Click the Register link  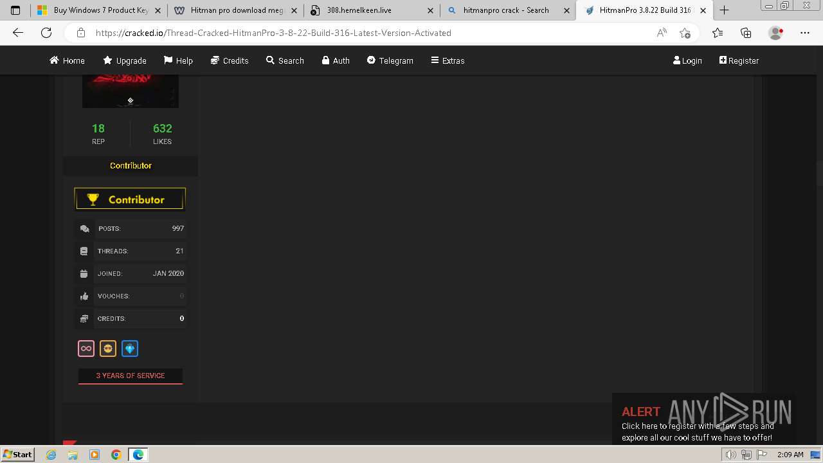(x=739, y=60)
